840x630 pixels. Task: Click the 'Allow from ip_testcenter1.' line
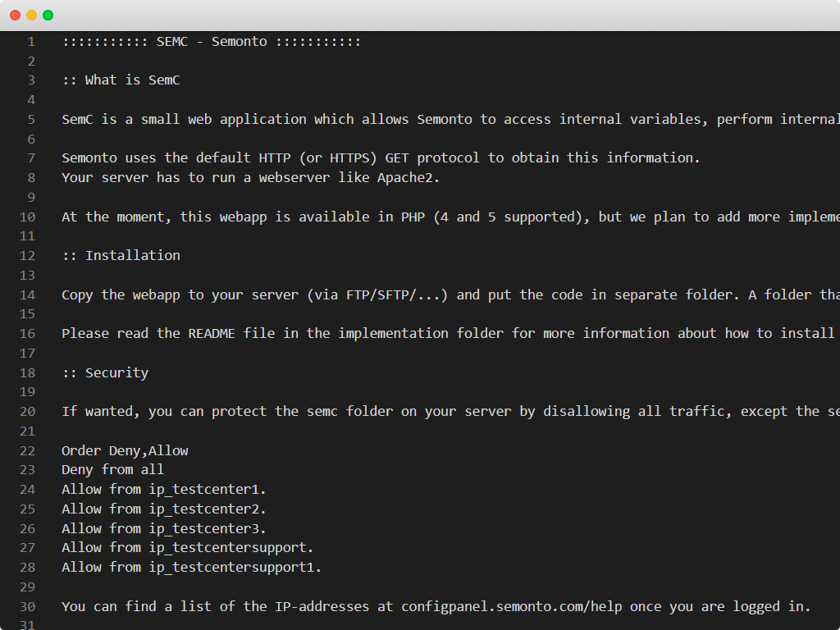(164, 490)
